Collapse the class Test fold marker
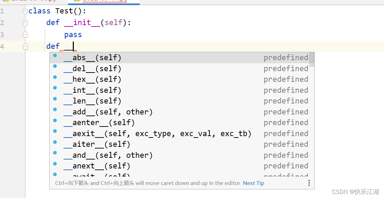This screenshot has height=198, width=384. (x=25, y=11)
